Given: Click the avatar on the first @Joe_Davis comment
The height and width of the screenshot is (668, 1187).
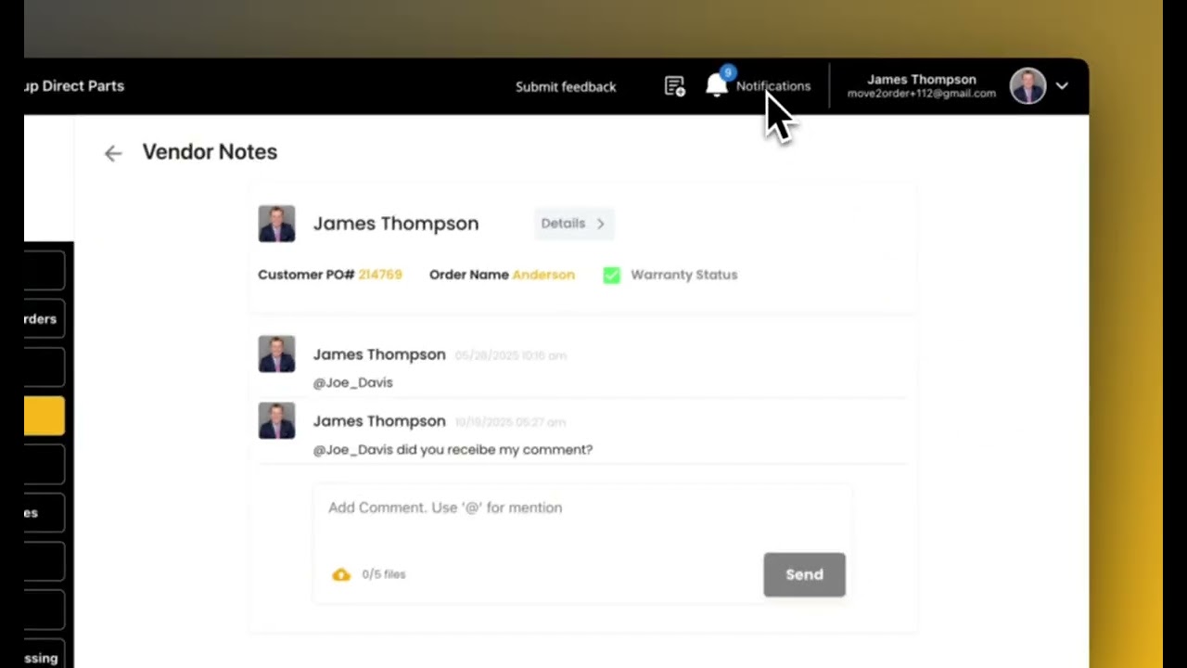Looking at the screenshot, I should (x=276, y=354).
